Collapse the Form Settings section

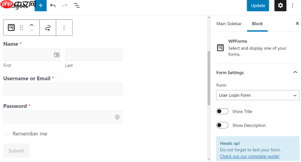(295, 72)
